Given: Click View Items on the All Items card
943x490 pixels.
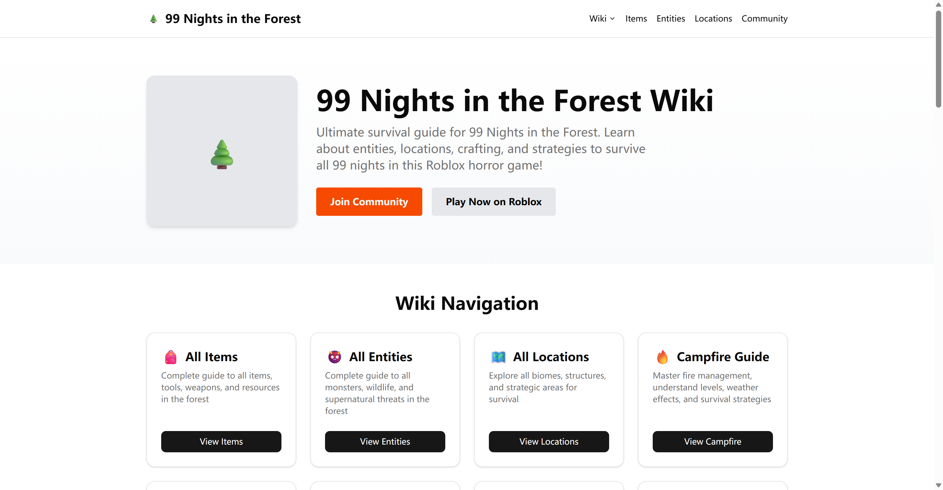Looking at the screenshot, I should coord(221,441).
